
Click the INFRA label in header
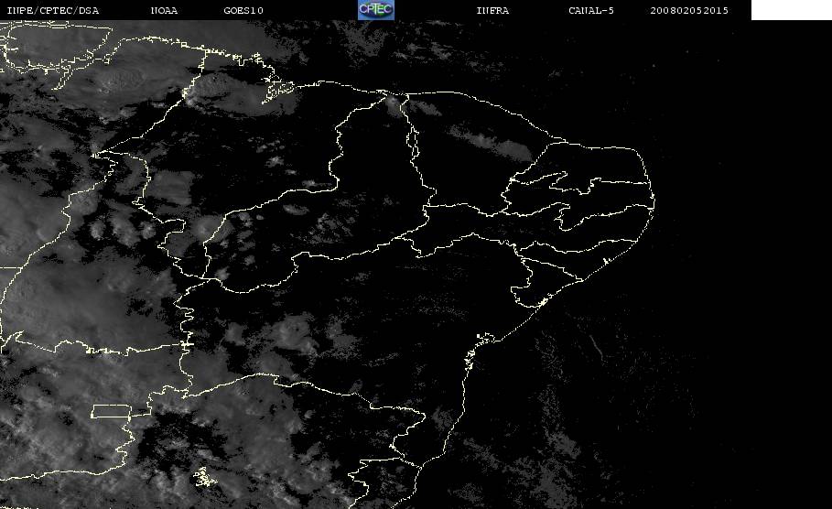point(492,10)
